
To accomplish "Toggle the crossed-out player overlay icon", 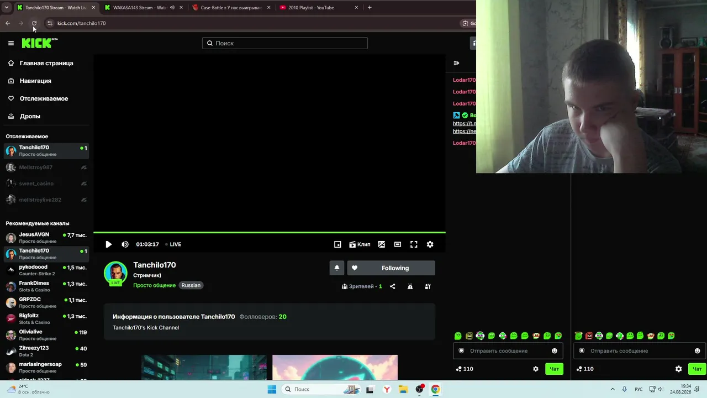I will click(x=381, y=244).
